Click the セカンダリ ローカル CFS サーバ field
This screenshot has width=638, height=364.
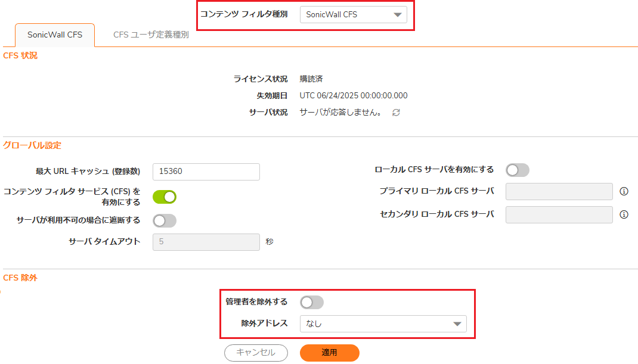(559, 214)
